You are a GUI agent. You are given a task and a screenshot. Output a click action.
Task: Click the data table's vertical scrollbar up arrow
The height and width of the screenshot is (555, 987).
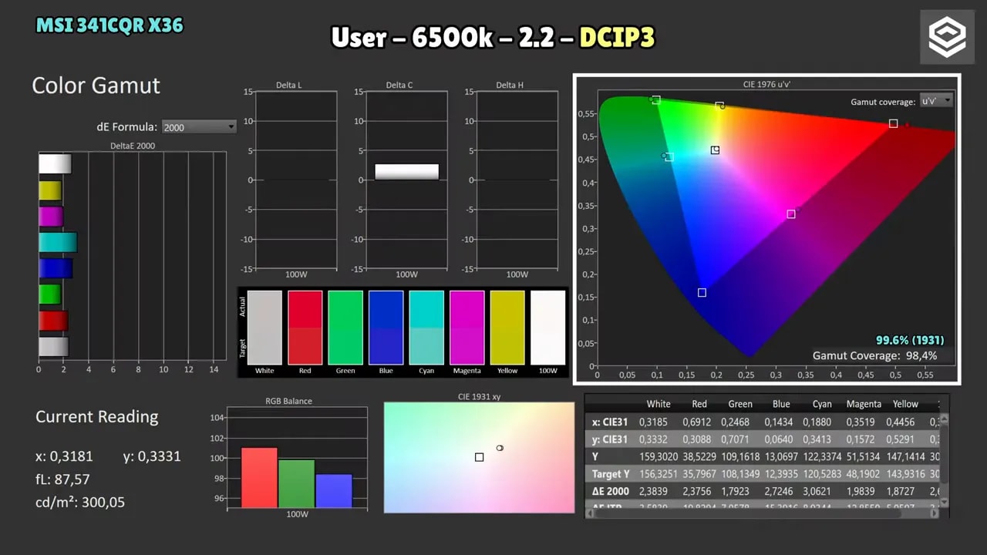pos(945,419)
